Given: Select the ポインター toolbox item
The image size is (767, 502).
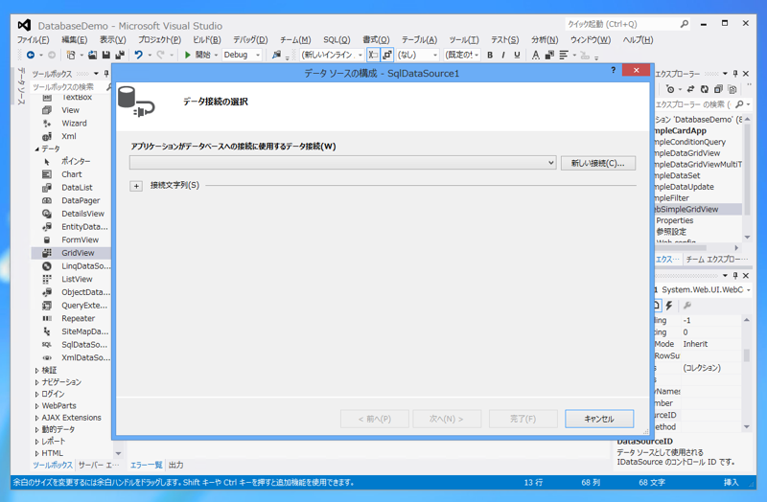Looking at the screenshot, I should click(71, 161).
